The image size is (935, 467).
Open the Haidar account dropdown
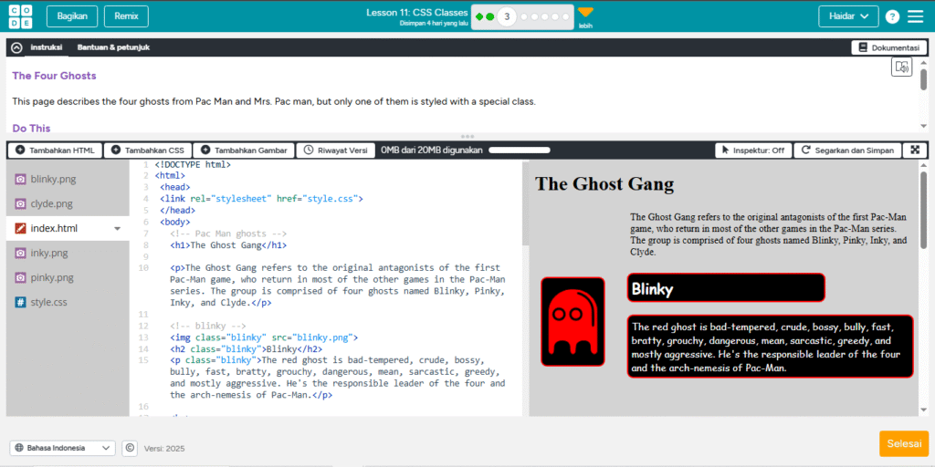[x=848, y=16]
